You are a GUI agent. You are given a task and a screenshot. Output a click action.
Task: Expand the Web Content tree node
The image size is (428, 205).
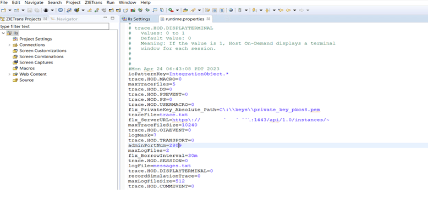(9, 74)
